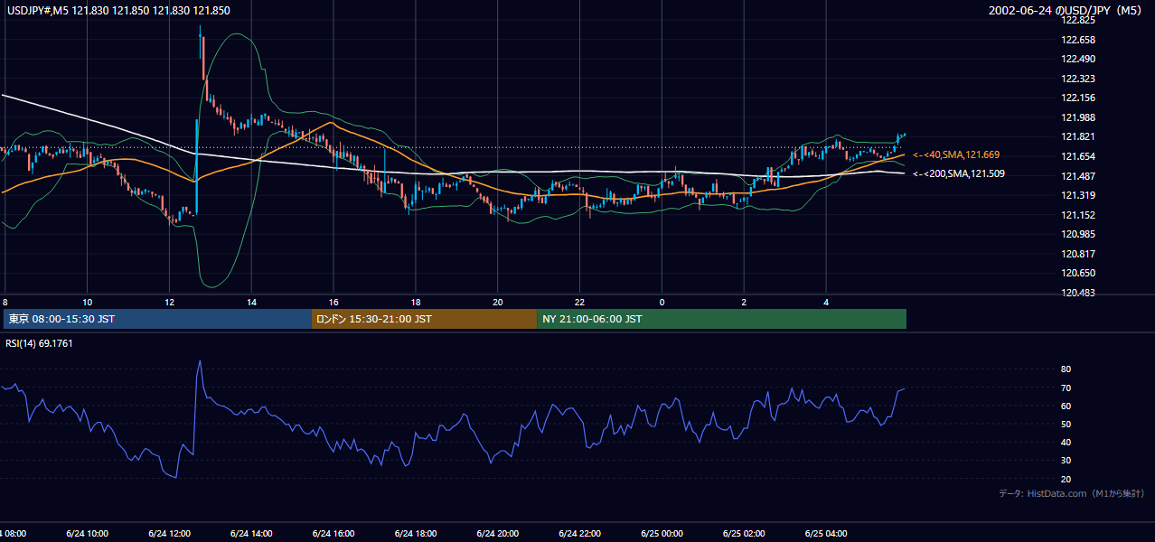Click the bottom date label 6/24 10:00
The width and height of the screenshot is (1155, 542).
click(x=87, y=533)
